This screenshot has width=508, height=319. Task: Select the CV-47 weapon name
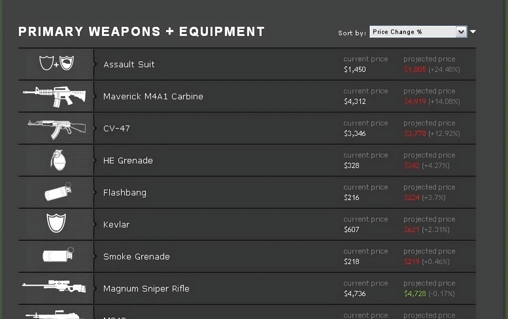(116, 128)
